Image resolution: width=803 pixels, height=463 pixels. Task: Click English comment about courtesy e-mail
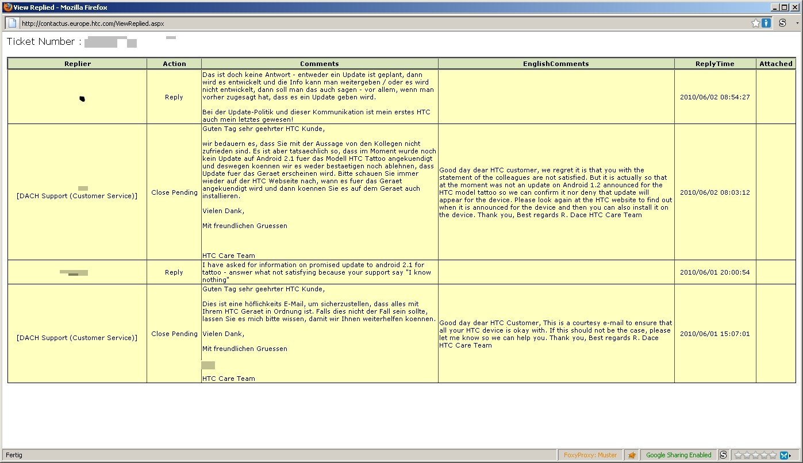coord(555,334)
